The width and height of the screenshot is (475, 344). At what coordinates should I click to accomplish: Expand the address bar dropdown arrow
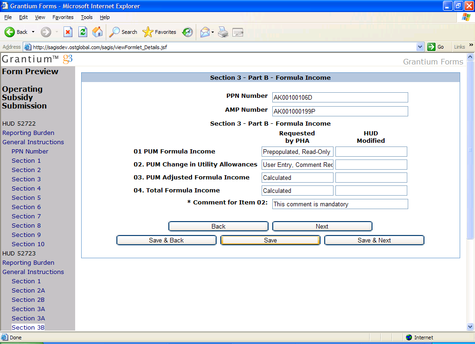point(420,47)
